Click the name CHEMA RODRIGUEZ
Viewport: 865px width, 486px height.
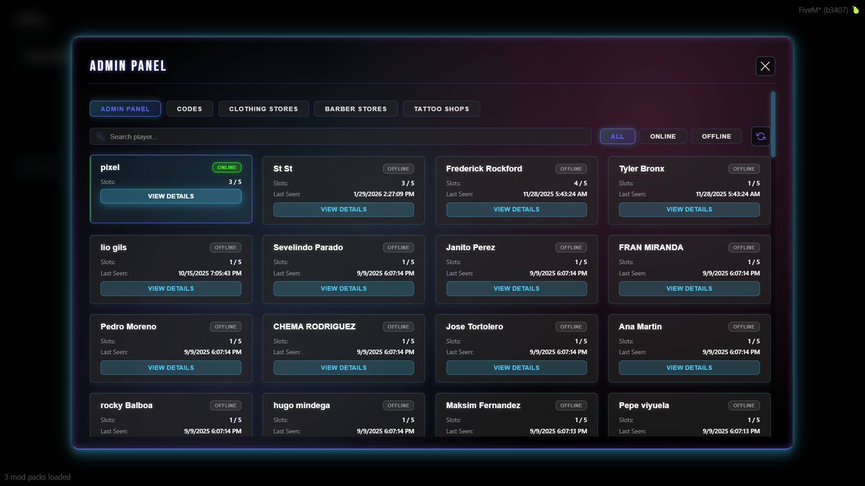tap(314, 327)
